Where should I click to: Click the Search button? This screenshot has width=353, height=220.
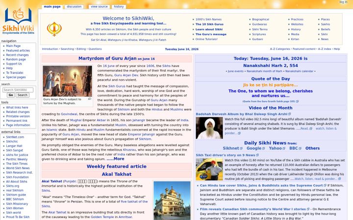point(22,95)
